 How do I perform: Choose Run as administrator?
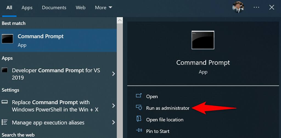168,108
